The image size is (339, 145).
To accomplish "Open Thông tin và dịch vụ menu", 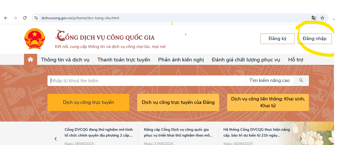I will pyautogui.click(x=65, y=60).
